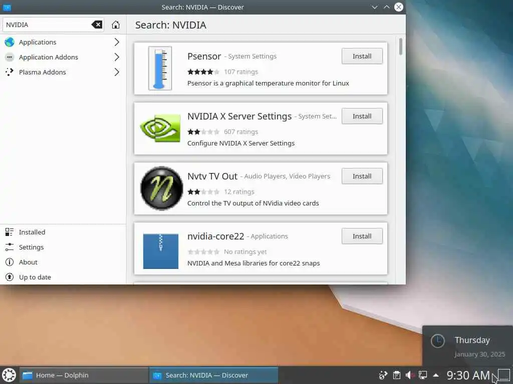
Task: Install nvidia-core22
Action: 362,236
